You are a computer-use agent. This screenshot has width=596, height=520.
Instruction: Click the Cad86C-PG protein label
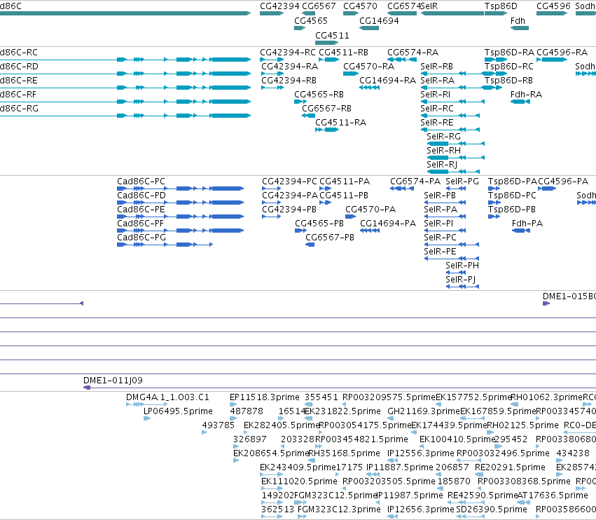click(141, 238)
